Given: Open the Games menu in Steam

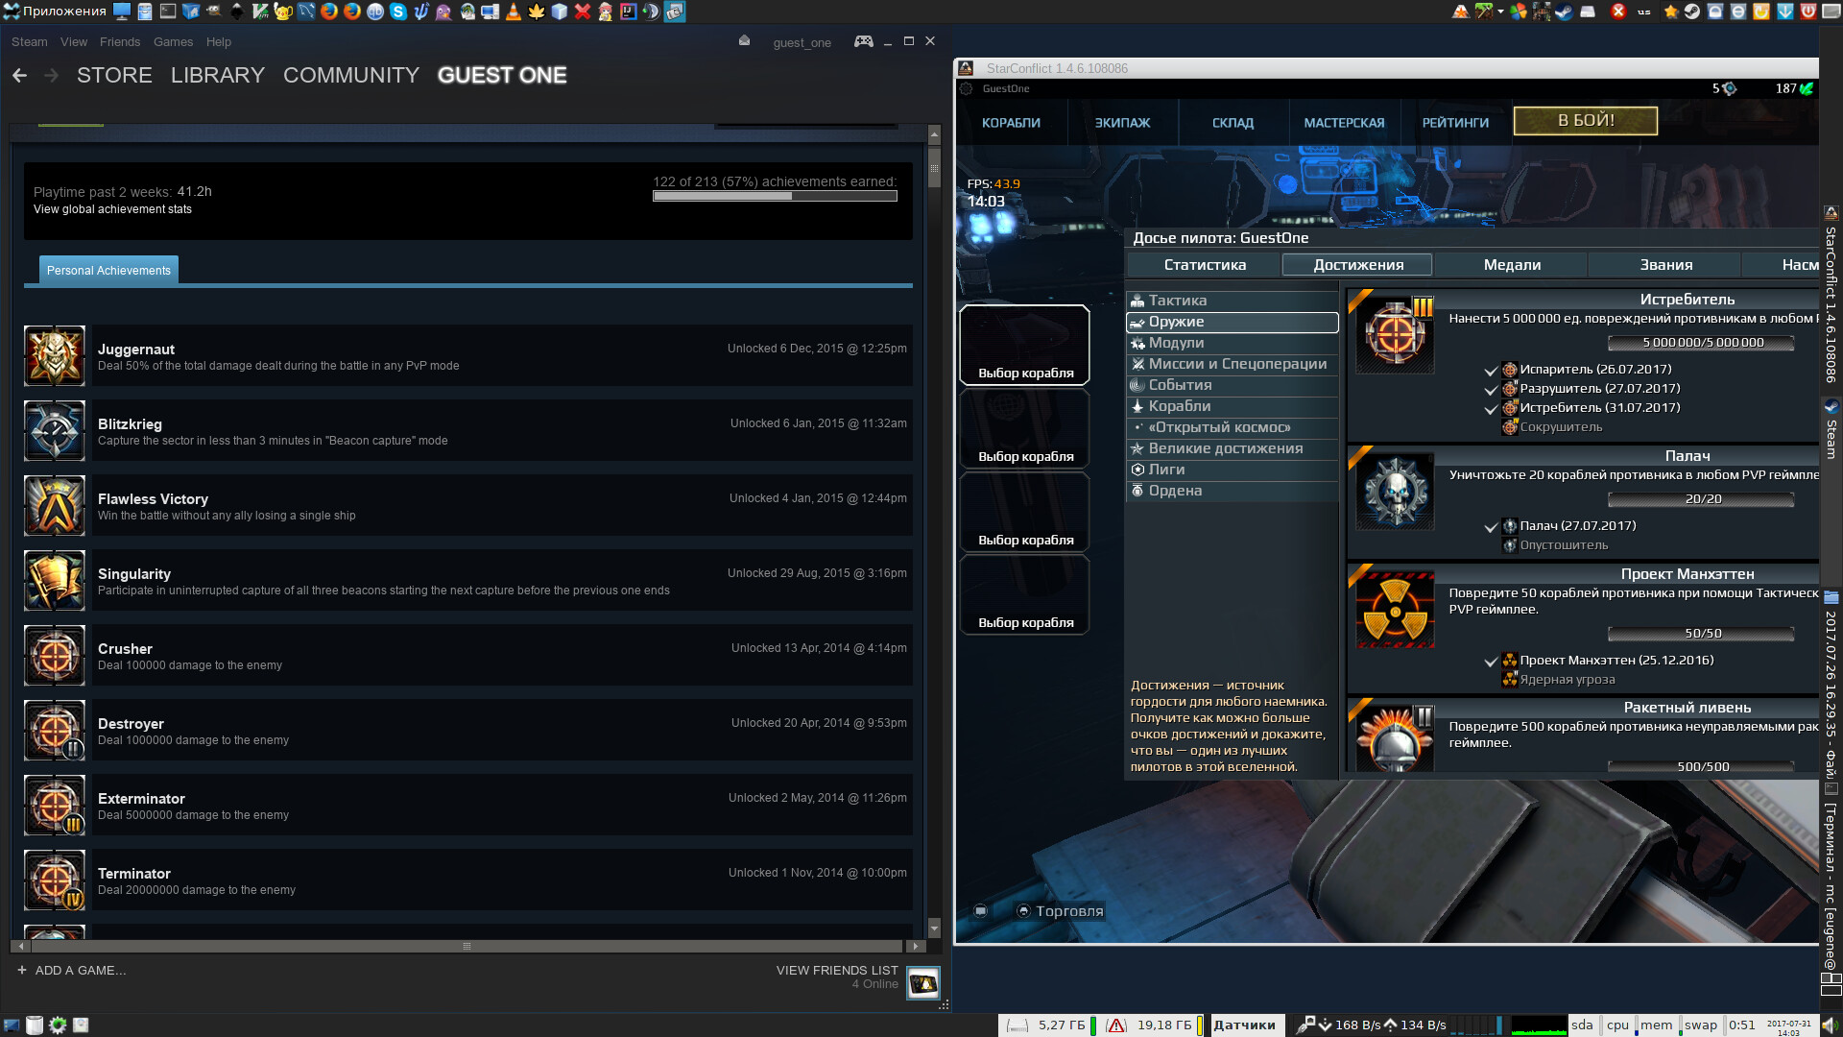Looking at the screenshot, I should point(173,42).
